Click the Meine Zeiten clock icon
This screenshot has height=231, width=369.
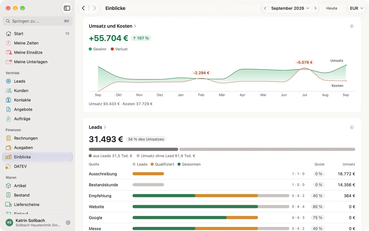point(9,43)
